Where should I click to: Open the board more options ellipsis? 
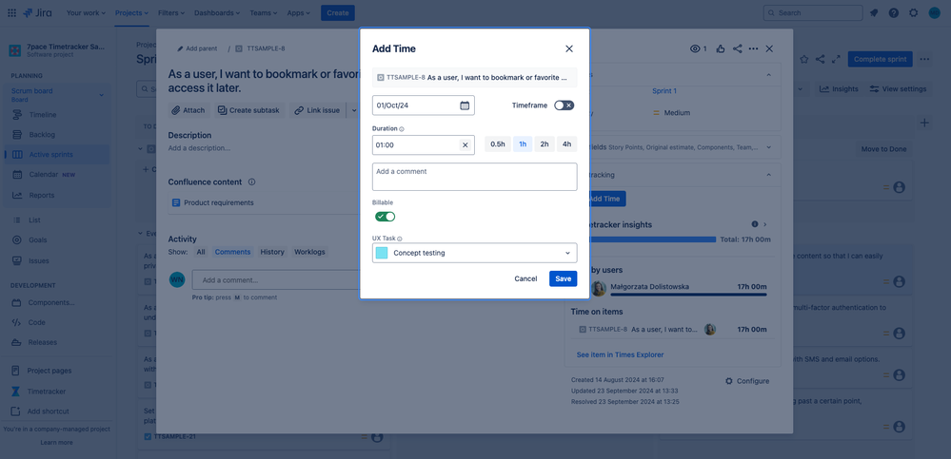click(x=924, y=59)
